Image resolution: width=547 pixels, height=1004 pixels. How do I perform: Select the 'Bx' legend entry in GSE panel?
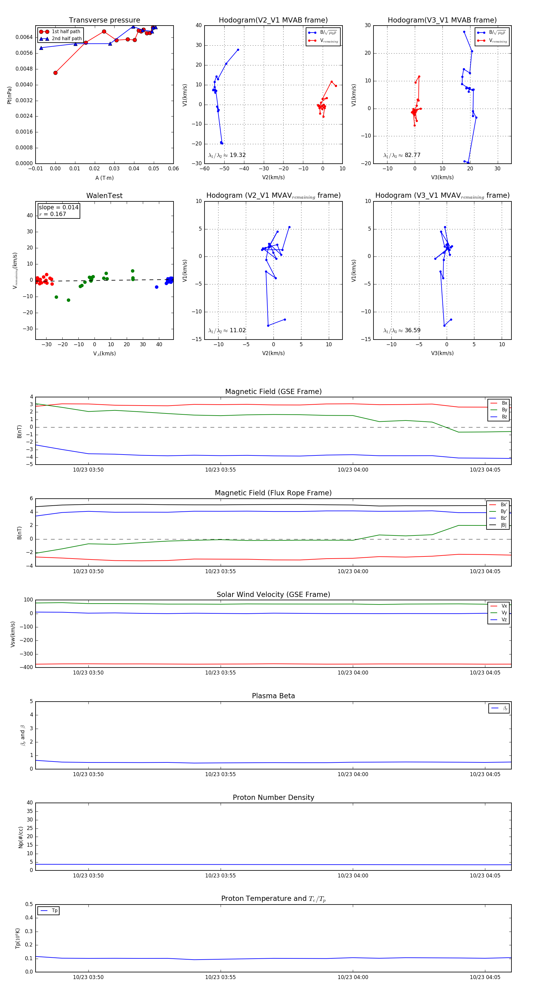pyautogui.click(x=499, y=403)
